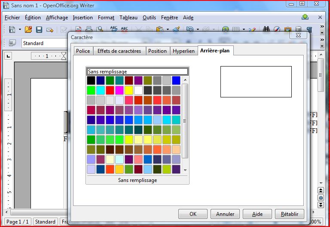Open the Fichier menu
This screenshot has height=227, width=330.
pos(12,18)
